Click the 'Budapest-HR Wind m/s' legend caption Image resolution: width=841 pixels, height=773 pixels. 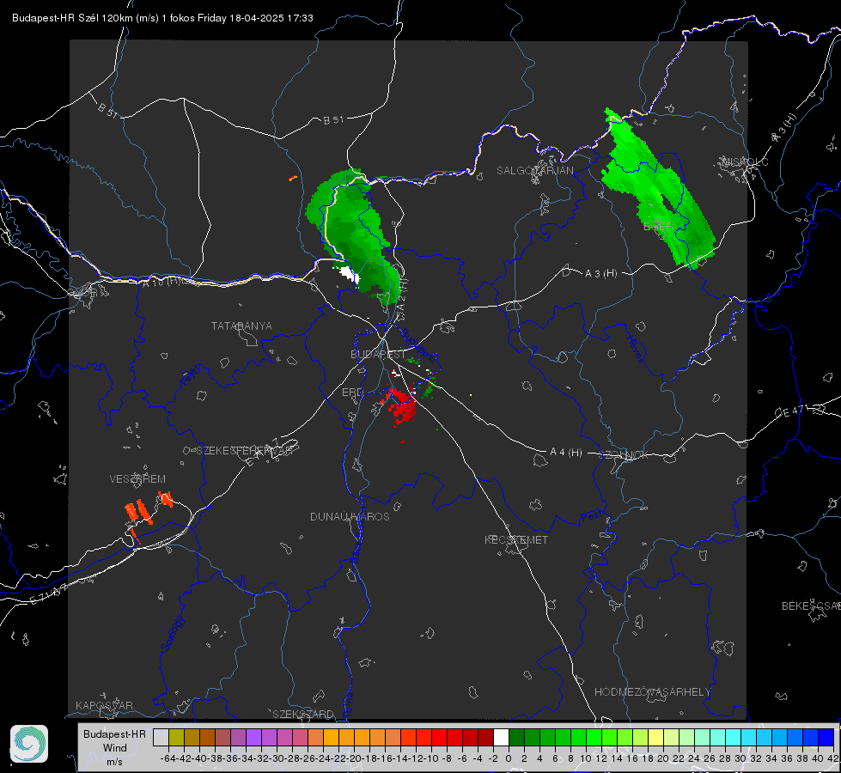[114, 748]
